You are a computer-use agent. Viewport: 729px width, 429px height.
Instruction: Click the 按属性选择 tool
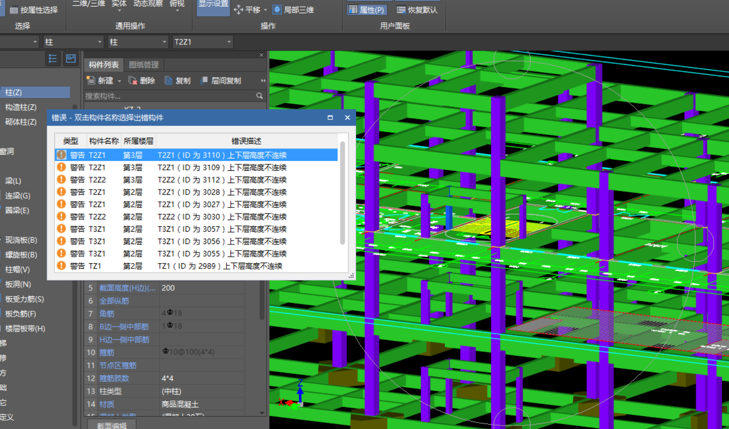[x=33, y=10]
